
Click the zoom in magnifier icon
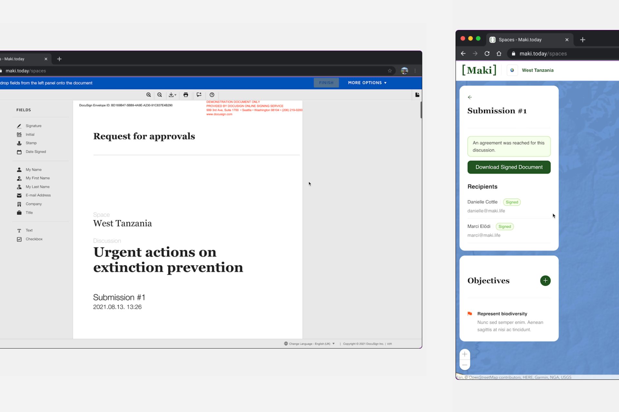tap(148, 95)
